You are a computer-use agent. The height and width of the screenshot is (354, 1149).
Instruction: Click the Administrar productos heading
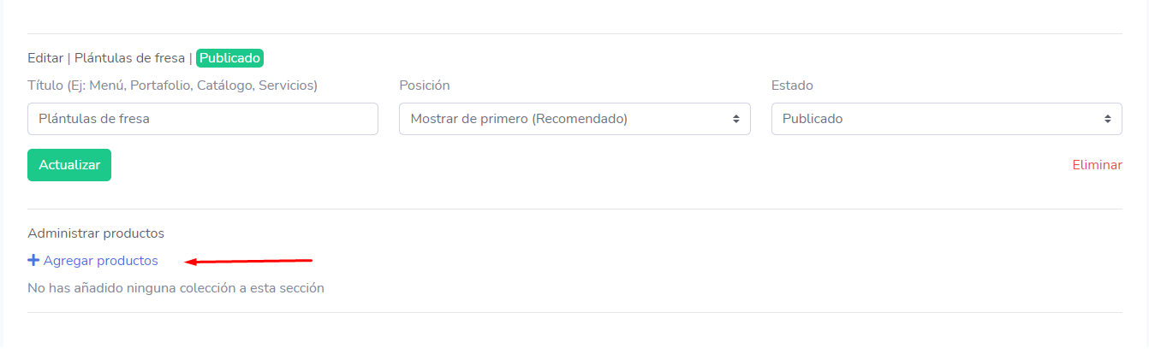point(96,233)
